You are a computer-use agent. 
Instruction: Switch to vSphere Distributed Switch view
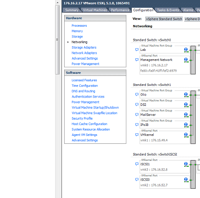point(192,19)
